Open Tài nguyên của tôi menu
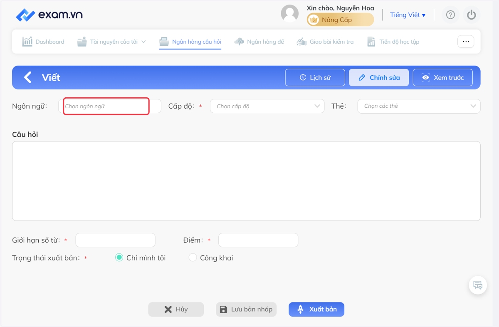499x327 pixels. 111,42
